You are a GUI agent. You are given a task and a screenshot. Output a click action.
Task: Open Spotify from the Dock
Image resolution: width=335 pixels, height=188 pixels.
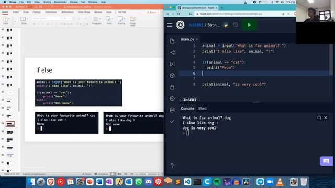[217, 182]
